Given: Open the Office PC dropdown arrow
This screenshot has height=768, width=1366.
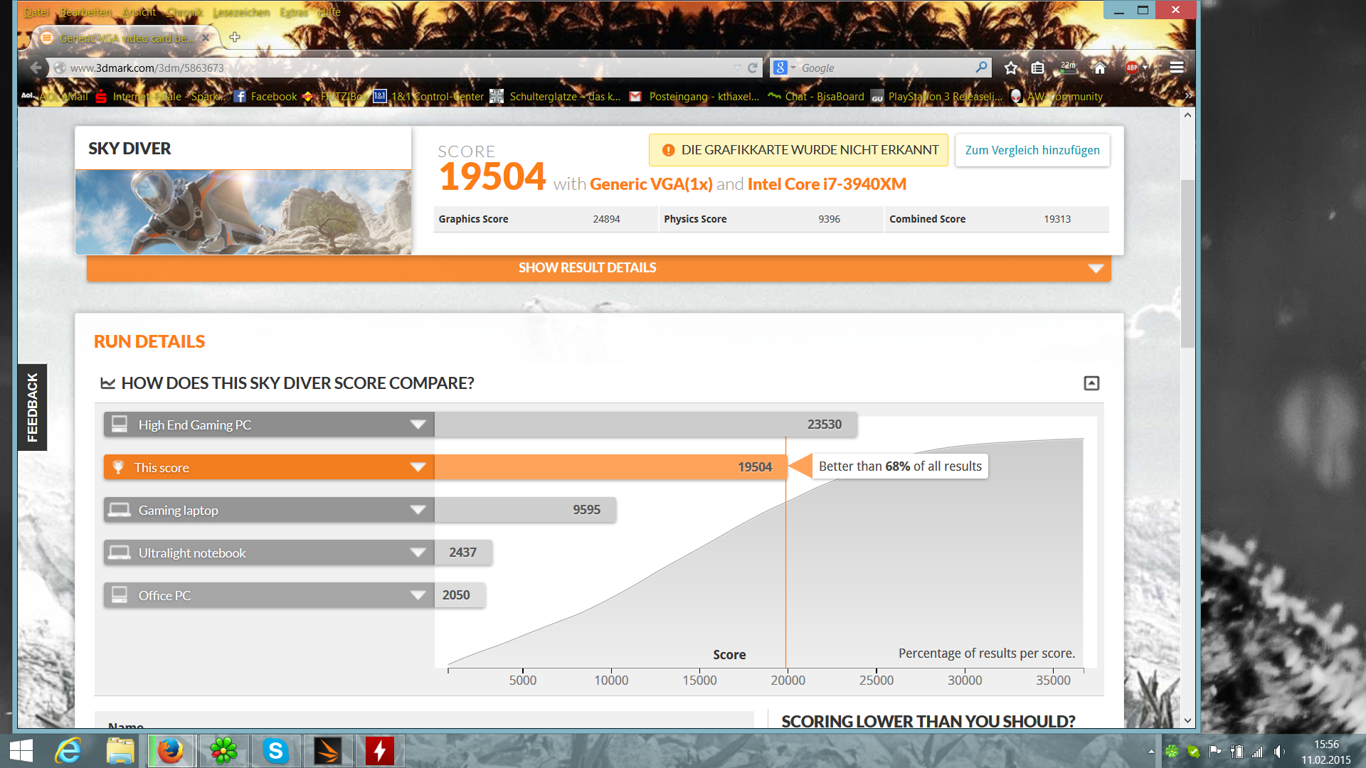Looking at the screenshot, I should [418, 595].
